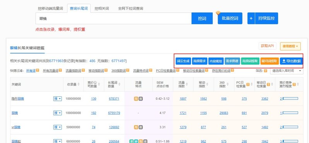Open the 搜 dropdown in 眼镜蛇 row
The height and width of the screenshot is (143, 309).
coord(57,141)
